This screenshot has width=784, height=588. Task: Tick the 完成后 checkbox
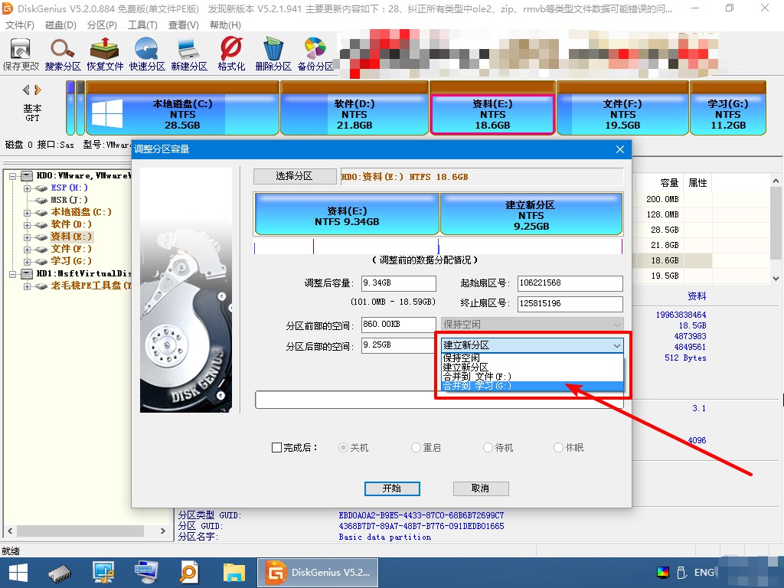pyautogui.click(x=276, y=447)
